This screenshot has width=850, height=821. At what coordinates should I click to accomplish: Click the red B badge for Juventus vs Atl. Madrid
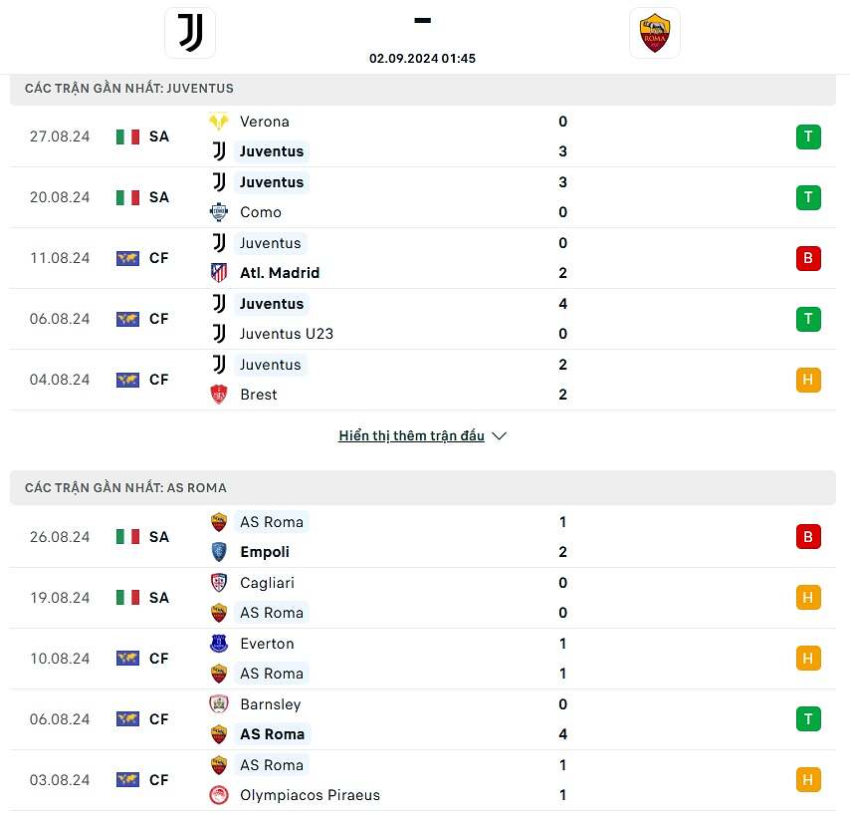pyautogui.click(x=808, y=258)
